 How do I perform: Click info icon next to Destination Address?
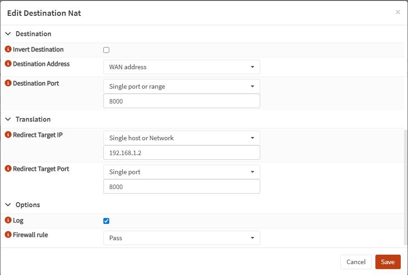click(x=8, y=64)
